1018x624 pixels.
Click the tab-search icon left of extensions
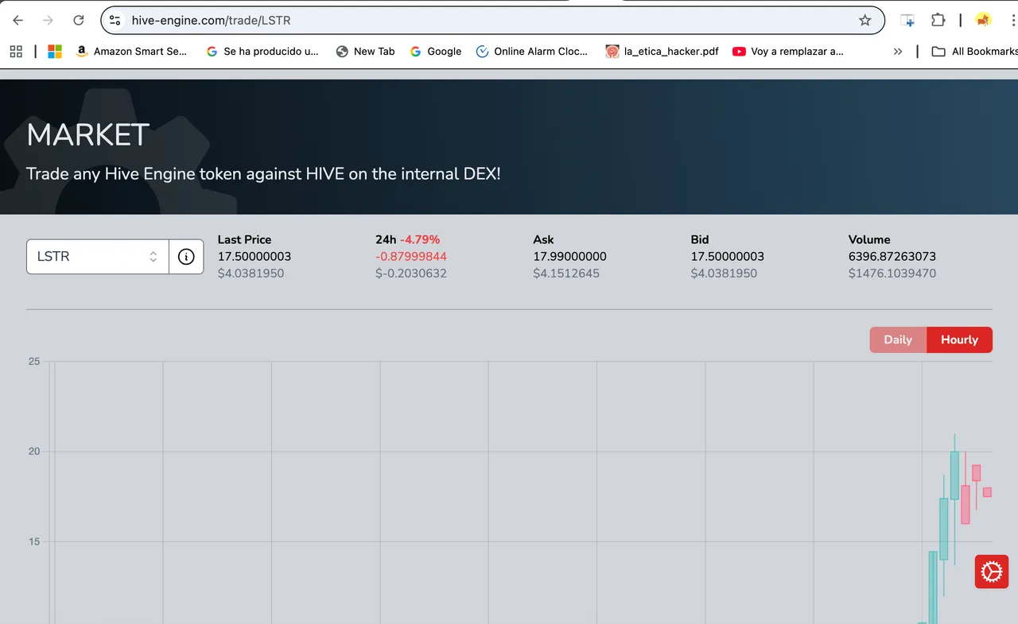tap(907, 21)
